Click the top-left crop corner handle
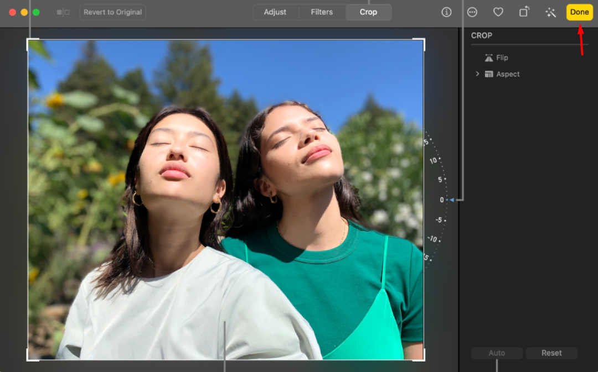This screenshot has width=598, height=372. click(x=29, y=40)
